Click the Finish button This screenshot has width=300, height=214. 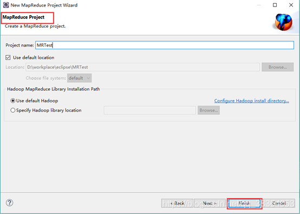pos(244,203)
